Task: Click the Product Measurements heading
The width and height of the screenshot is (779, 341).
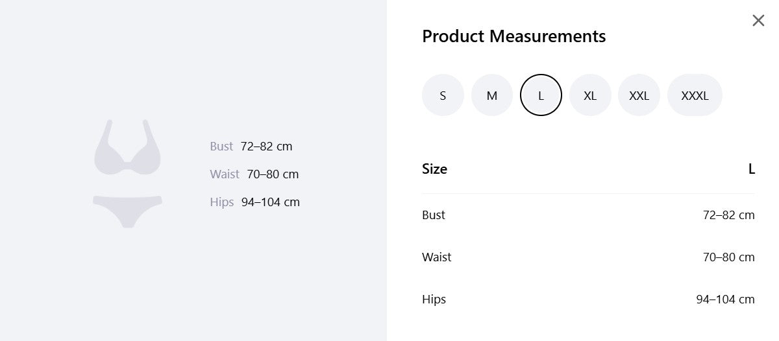Action: pyautogui.click(x=513, y=36)
